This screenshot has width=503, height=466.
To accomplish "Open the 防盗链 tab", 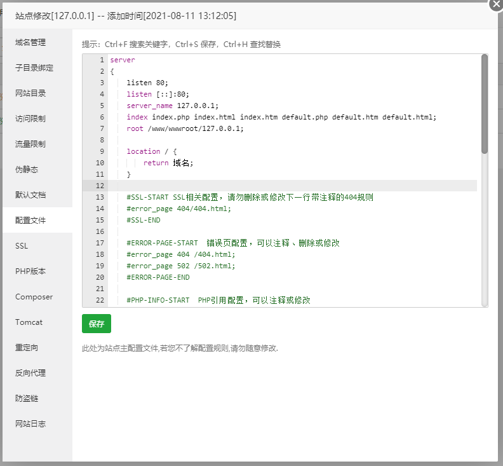I will click(x=27, y=399).
